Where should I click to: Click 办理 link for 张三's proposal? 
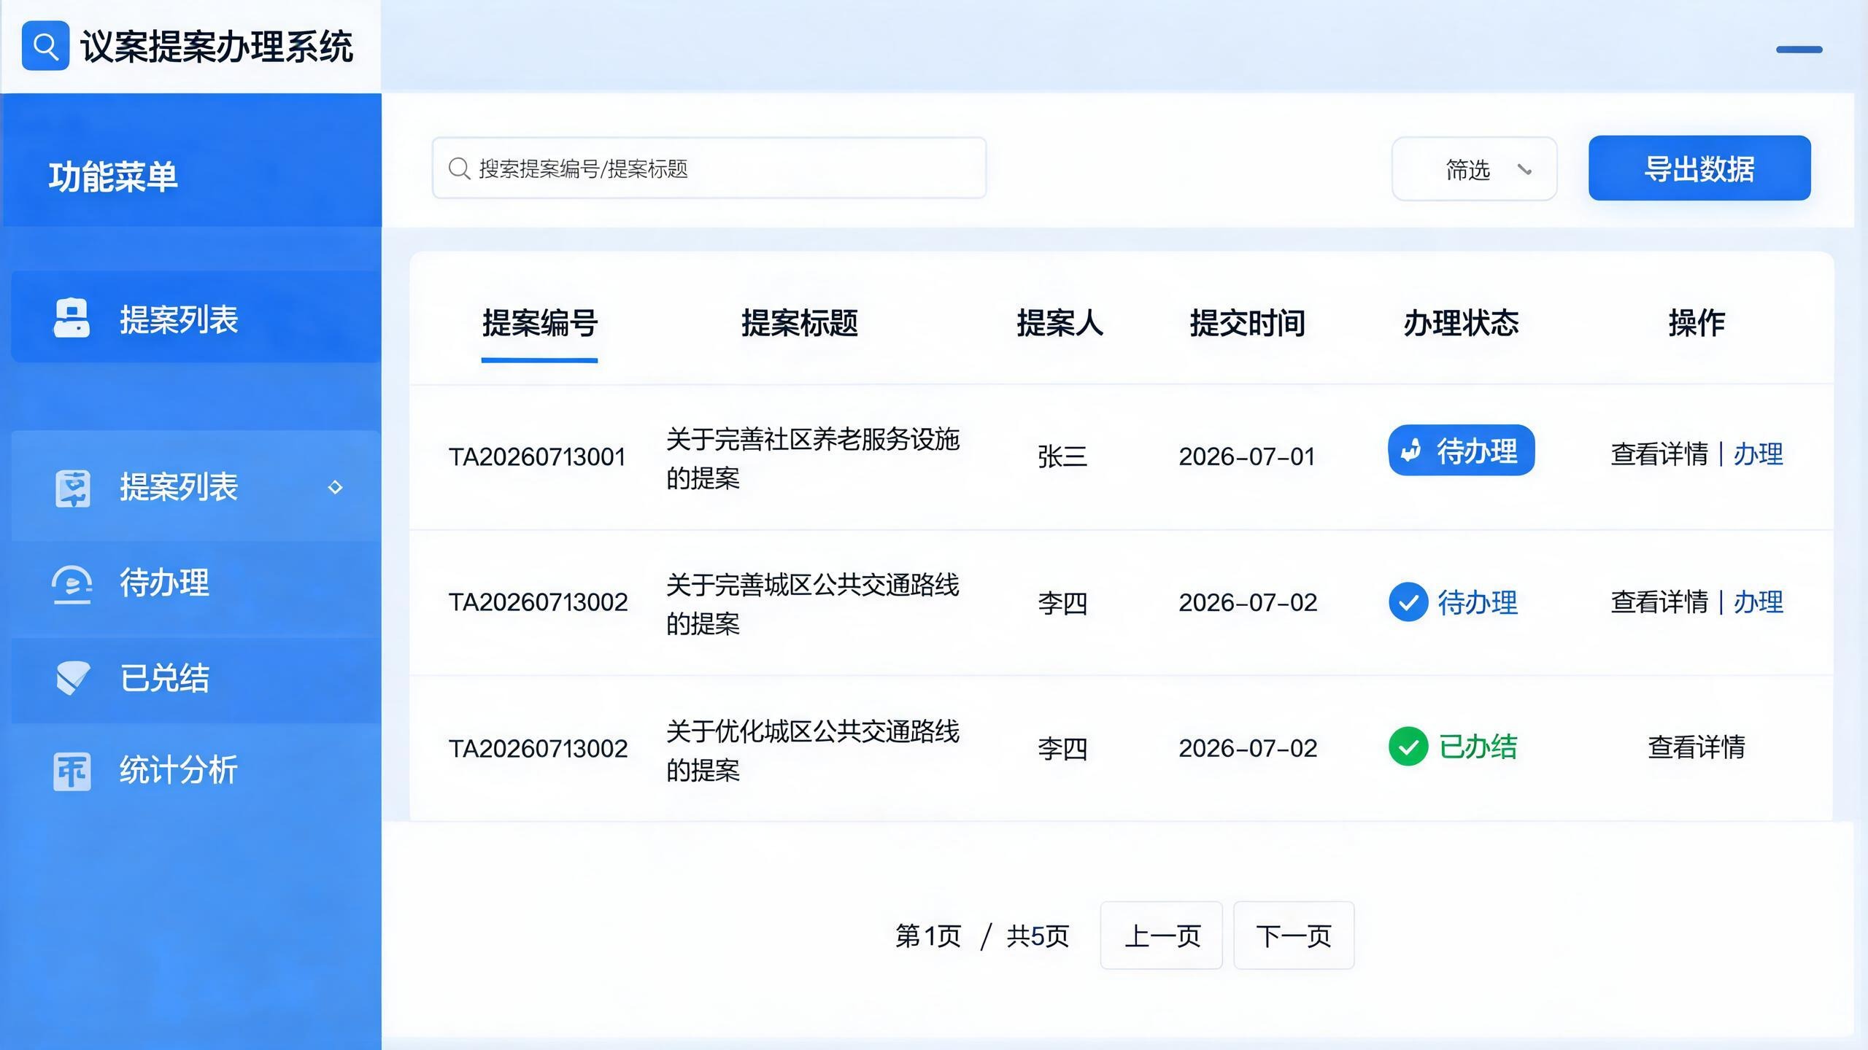[1759, 454]
